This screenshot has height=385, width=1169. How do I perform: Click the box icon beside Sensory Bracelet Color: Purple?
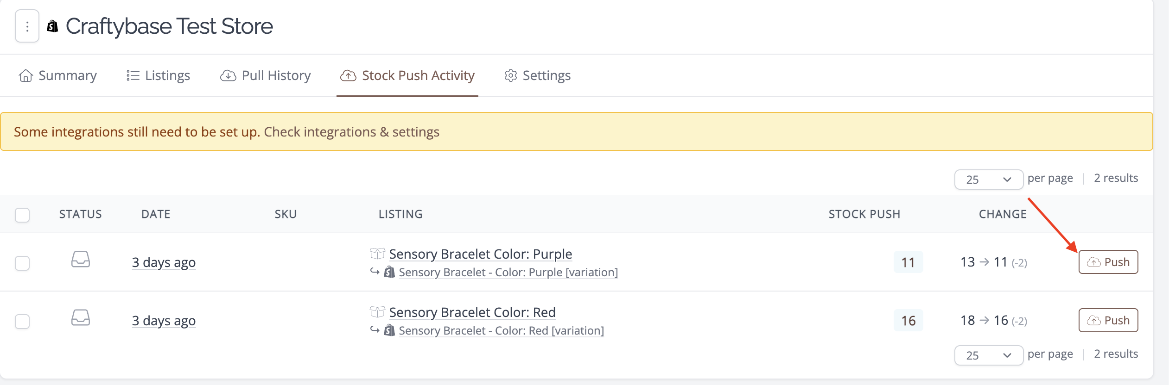[x=377, y=254]
